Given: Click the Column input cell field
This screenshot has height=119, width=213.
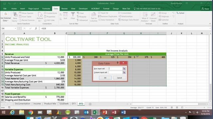Looking at the screenshot, I should (116, 72).
